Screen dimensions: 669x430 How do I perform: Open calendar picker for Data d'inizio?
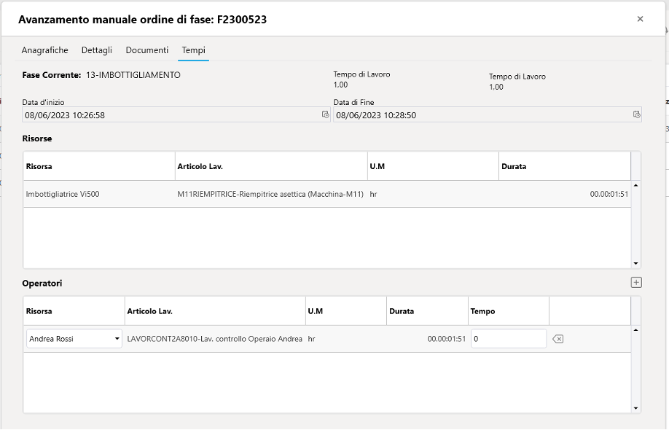325,115
